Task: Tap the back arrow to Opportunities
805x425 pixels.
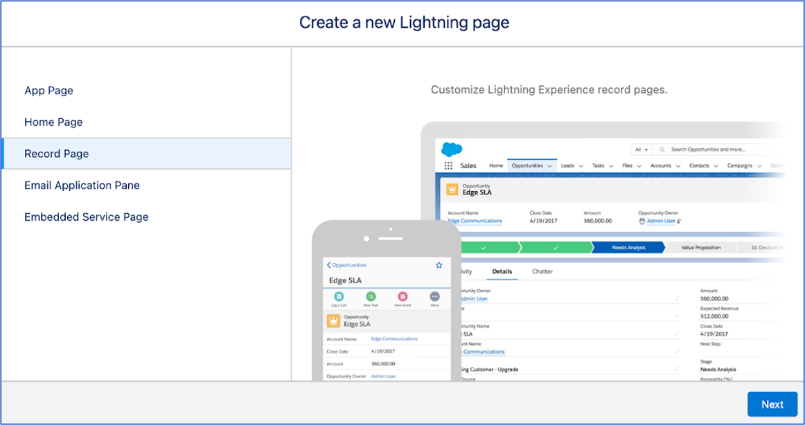Action: coord(329,264)
